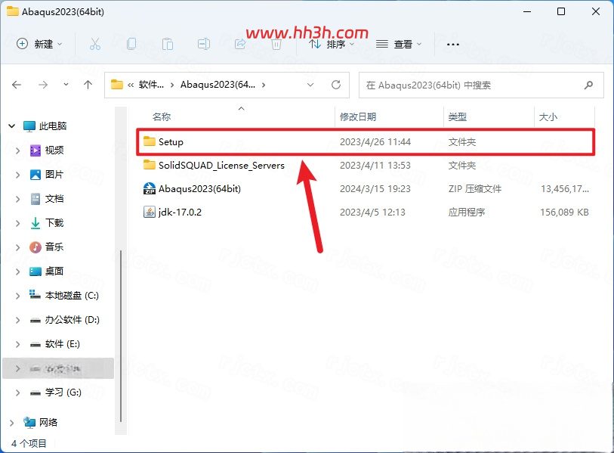Click the address bar folder icon
This screenshot has height=453, width=614.
pyautogui.click(x=117, y=85)
